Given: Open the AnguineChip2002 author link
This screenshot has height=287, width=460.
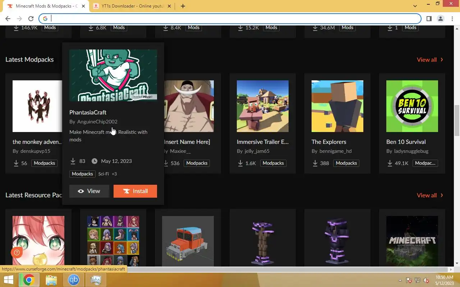Looking at the screenshot, I should pos(97,122).
